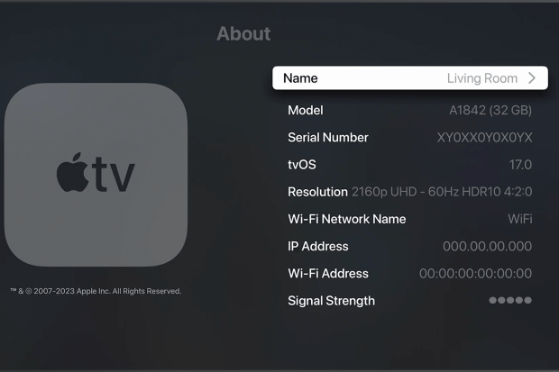Select the Resolution label
559x372 pixels.
(x=317, y=192)
